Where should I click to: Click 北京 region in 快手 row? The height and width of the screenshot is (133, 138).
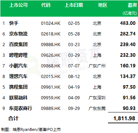tap(97, 23)
